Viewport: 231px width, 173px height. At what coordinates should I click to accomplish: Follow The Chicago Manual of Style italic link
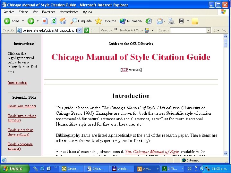coord(152,152)
